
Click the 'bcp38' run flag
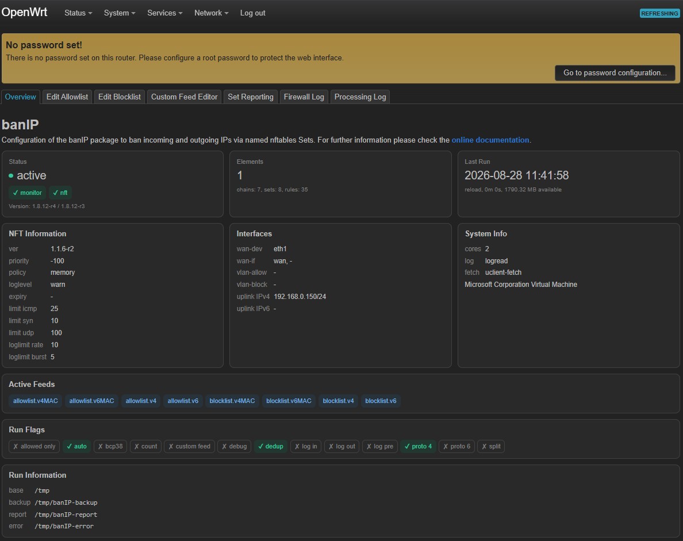coord(110,446)
